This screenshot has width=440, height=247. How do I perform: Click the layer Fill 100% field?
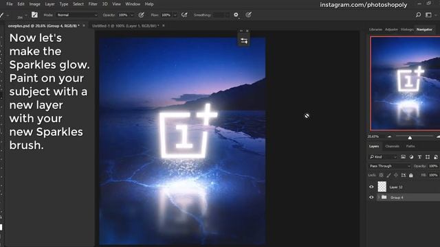pyautogui.click(x=433, y=176)
